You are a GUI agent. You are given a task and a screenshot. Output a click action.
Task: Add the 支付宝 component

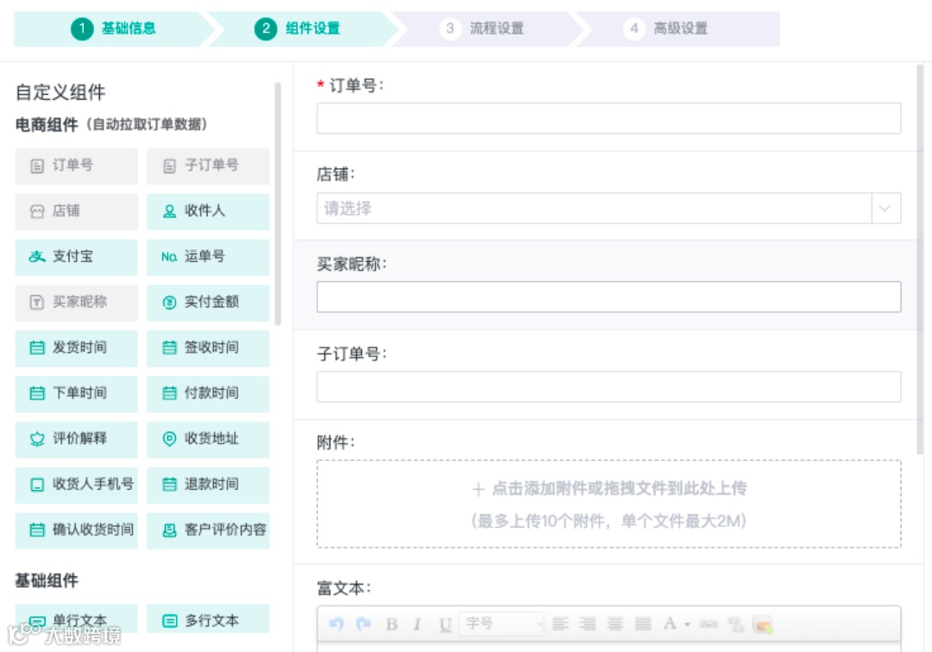(x=76, y=257)
